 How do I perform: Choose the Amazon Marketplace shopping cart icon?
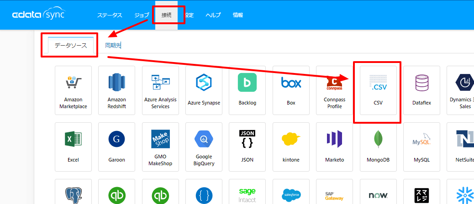tap(73, 82)
